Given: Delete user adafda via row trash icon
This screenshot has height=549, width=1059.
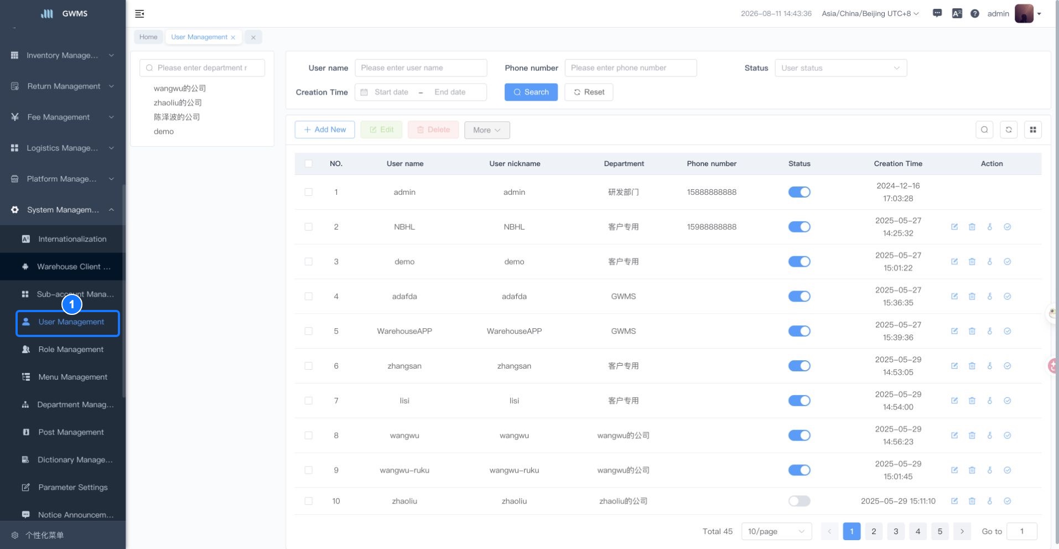Looking at the screenshot, I should pyautogui.click(x=972, y=297).
